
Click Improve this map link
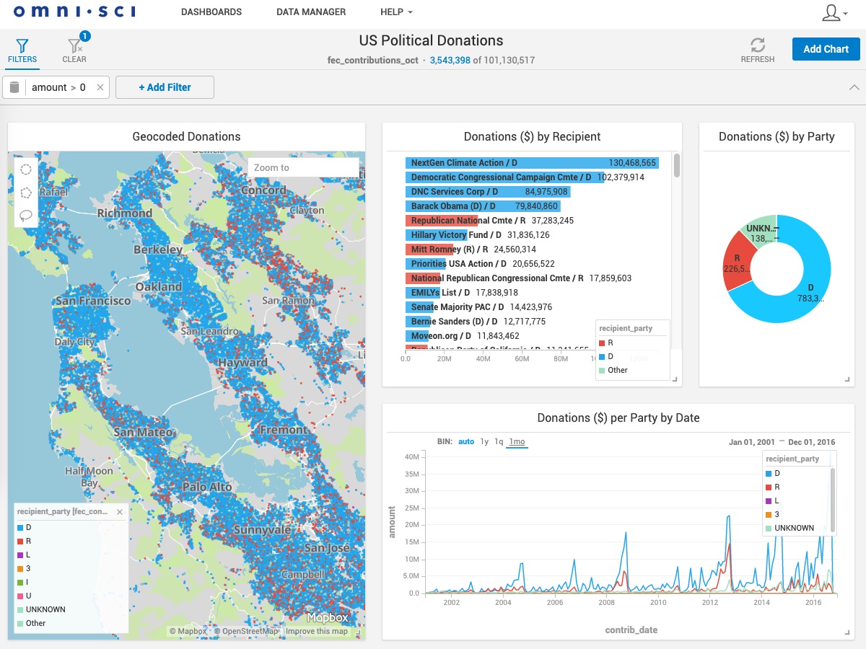pos(317,631)
